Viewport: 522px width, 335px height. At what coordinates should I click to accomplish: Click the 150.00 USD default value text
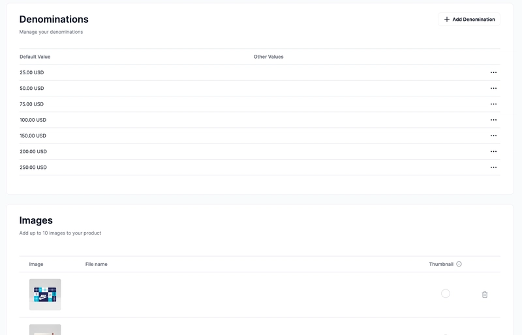click(33, 136)
